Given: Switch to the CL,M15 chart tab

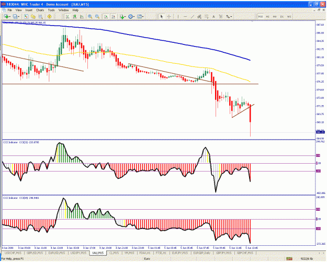Looking at the screenshot, I should [x=114, y=253].
